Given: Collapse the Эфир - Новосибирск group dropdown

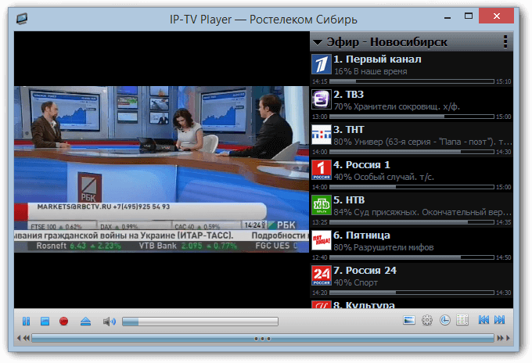Looking at the screenshot, I should tap(318, 42).
